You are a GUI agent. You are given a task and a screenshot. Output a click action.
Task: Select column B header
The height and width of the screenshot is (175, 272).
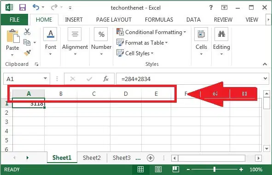[61, 94]
